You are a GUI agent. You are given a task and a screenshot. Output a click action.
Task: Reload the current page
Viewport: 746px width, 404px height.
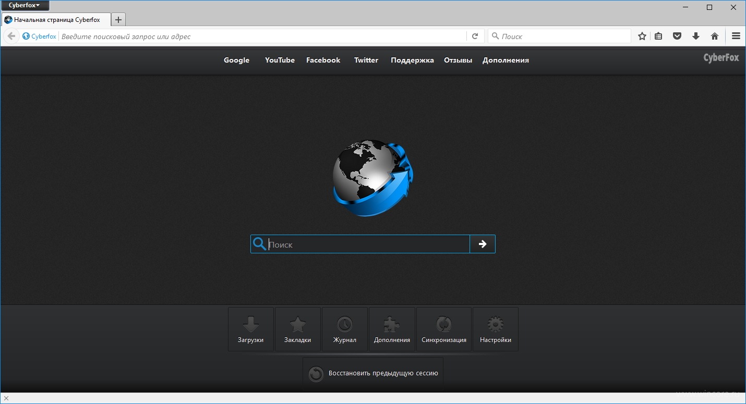tap(475, 36)
